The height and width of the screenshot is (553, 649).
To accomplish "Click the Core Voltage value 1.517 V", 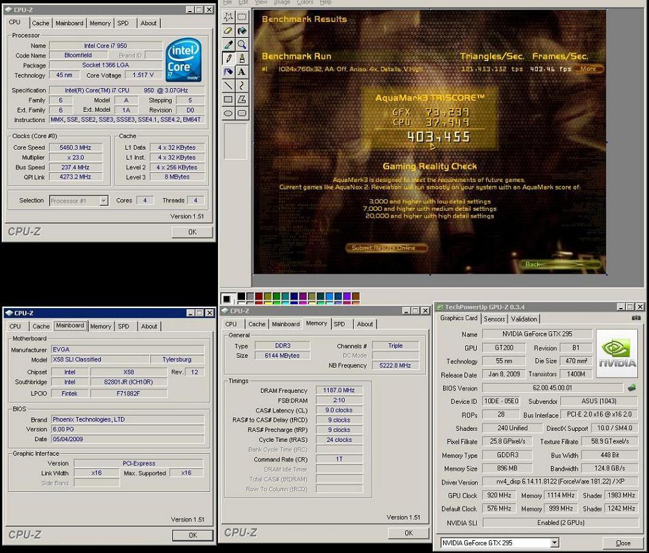I will coord(143,75).
